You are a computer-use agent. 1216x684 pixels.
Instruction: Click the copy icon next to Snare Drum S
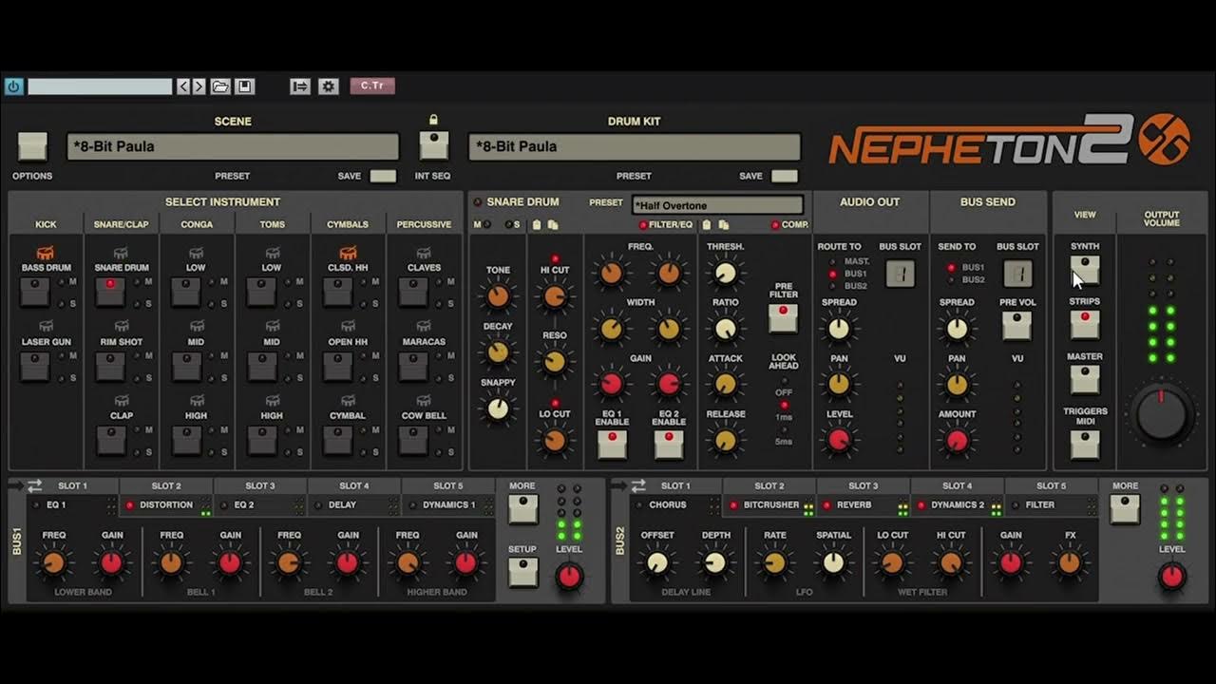coord(552,225)
